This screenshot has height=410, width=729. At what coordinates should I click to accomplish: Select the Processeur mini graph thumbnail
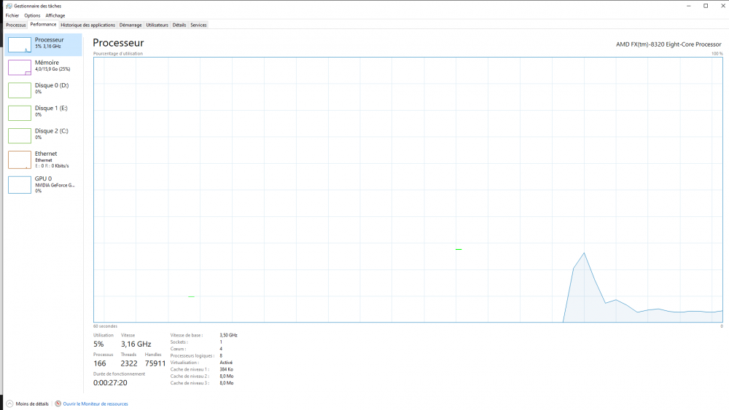[x=20, y=45]
